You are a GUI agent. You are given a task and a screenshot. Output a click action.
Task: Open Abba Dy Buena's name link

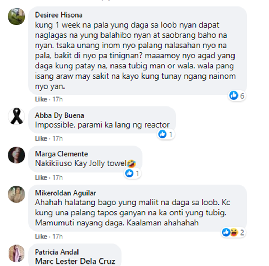pyautogui.click(x=59, y=115)
